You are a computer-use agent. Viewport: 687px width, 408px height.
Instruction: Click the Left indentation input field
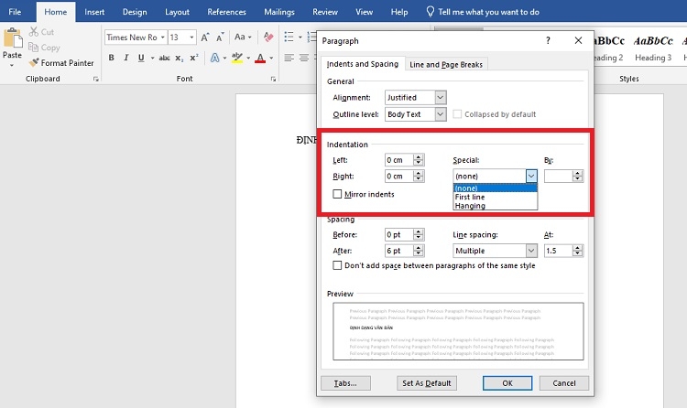coord(398,159)
